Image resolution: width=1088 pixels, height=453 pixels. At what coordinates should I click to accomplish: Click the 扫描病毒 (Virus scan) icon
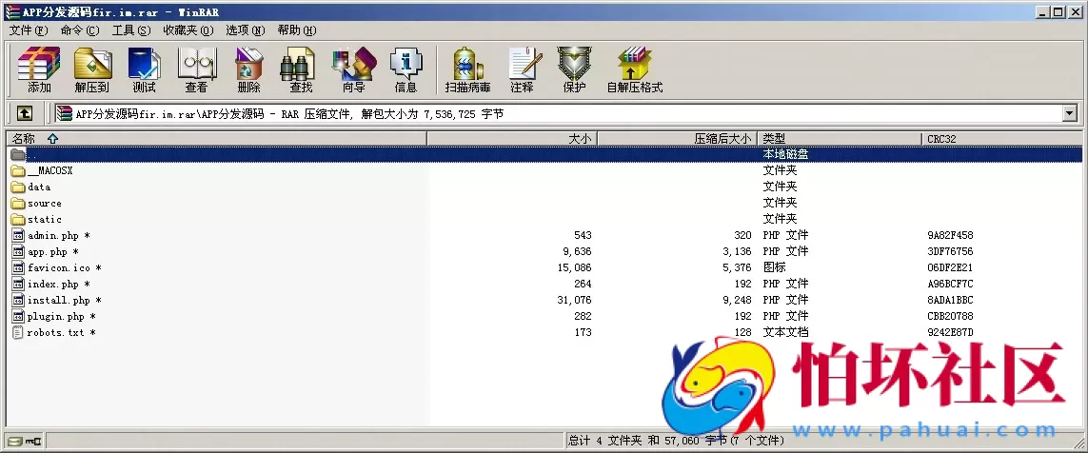[x=467, y=69]
